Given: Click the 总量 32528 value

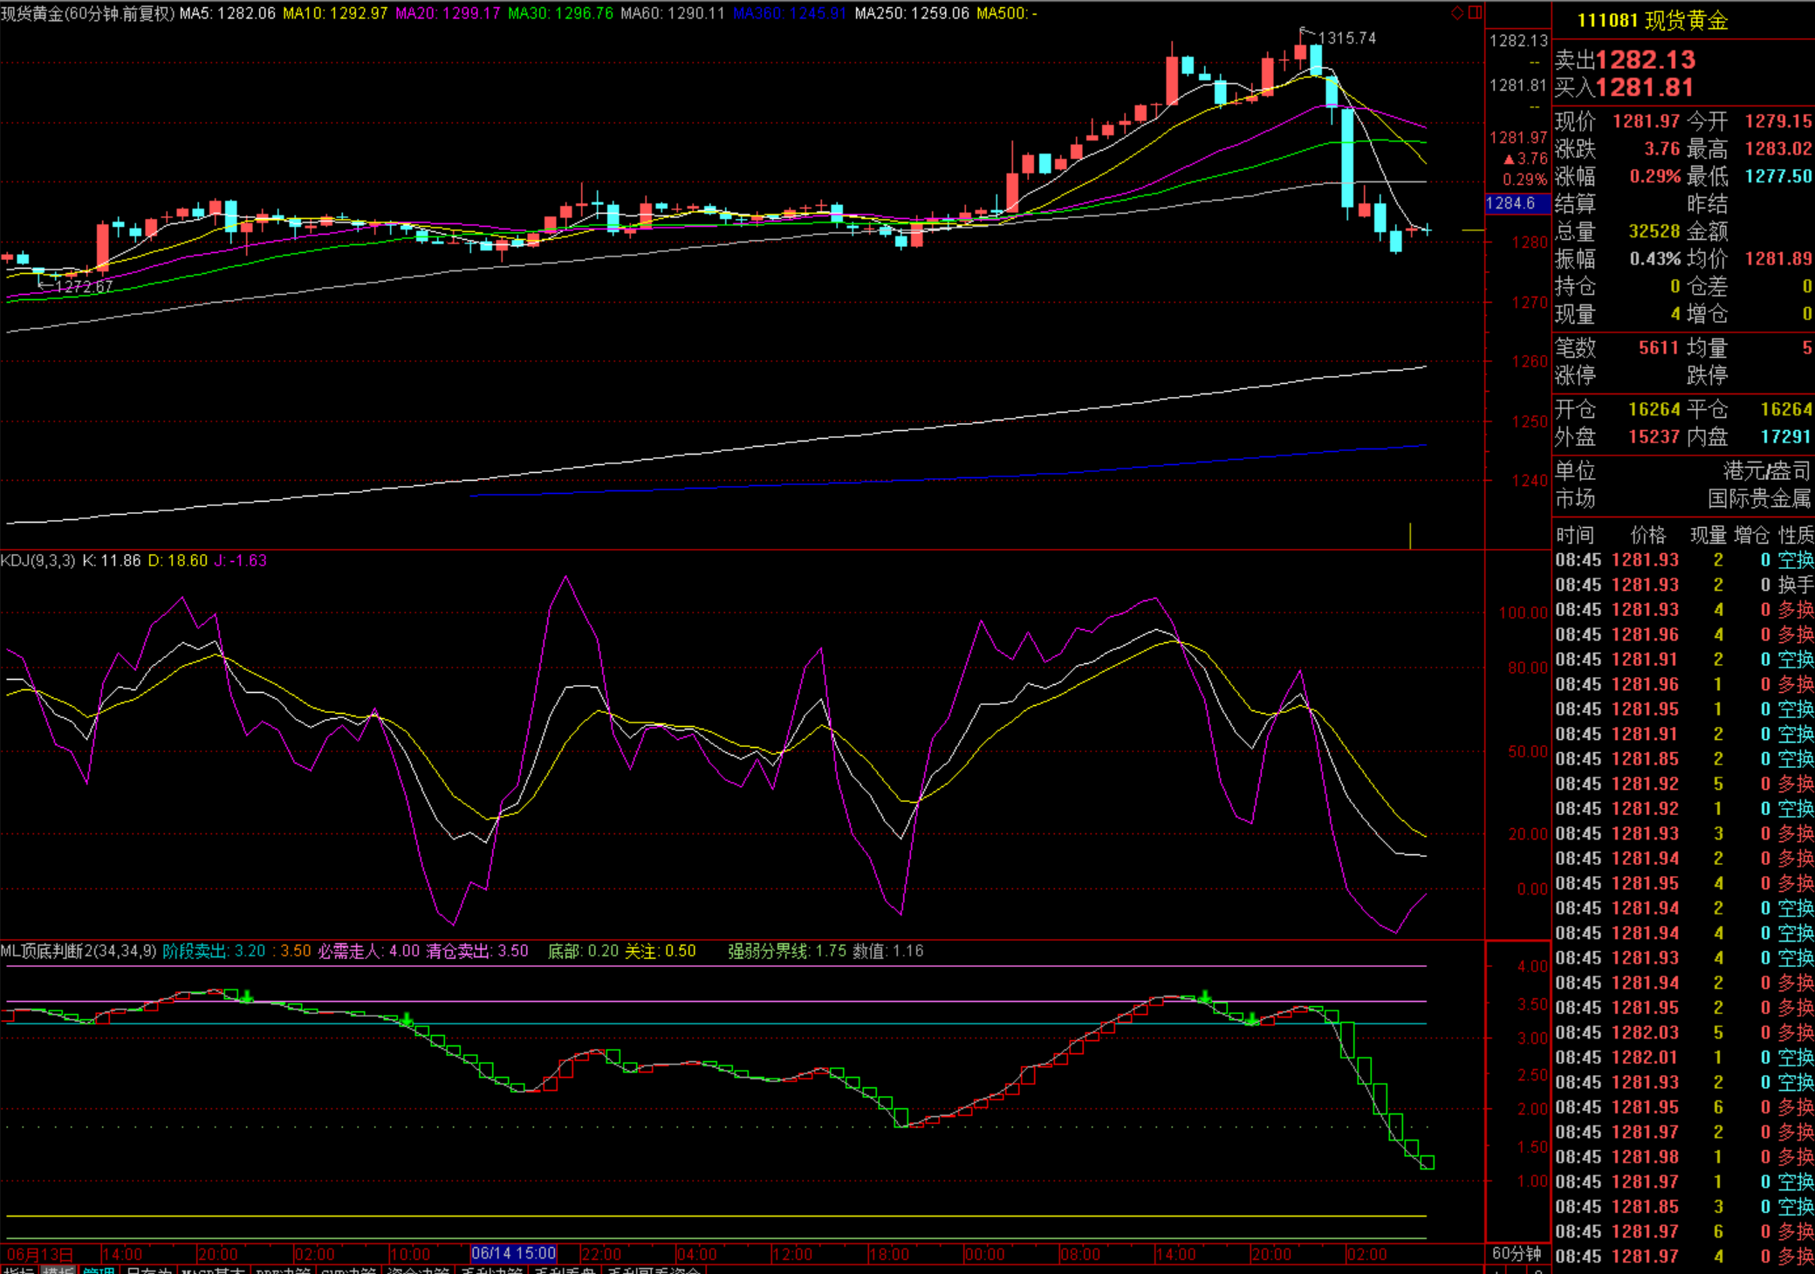Looking at the screenshot, I should tap(1654, 231).
